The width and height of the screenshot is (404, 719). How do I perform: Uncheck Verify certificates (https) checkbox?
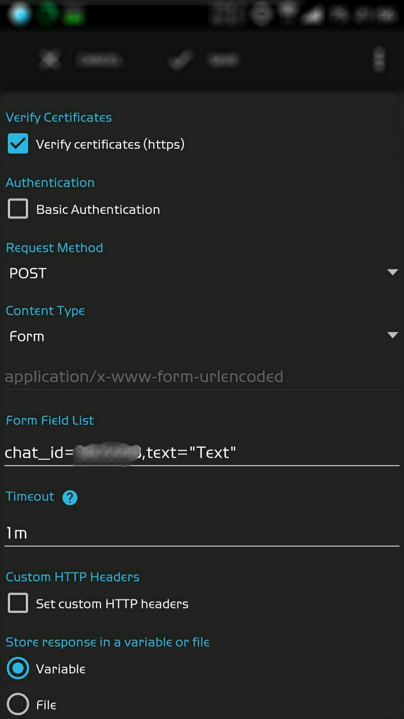click(18, 144)
